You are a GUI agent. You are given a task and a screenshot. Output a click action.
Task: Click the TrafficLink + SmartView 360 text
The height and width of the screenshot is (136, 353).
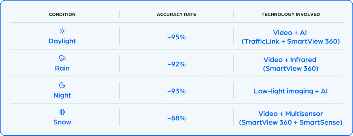coord(291,42)
